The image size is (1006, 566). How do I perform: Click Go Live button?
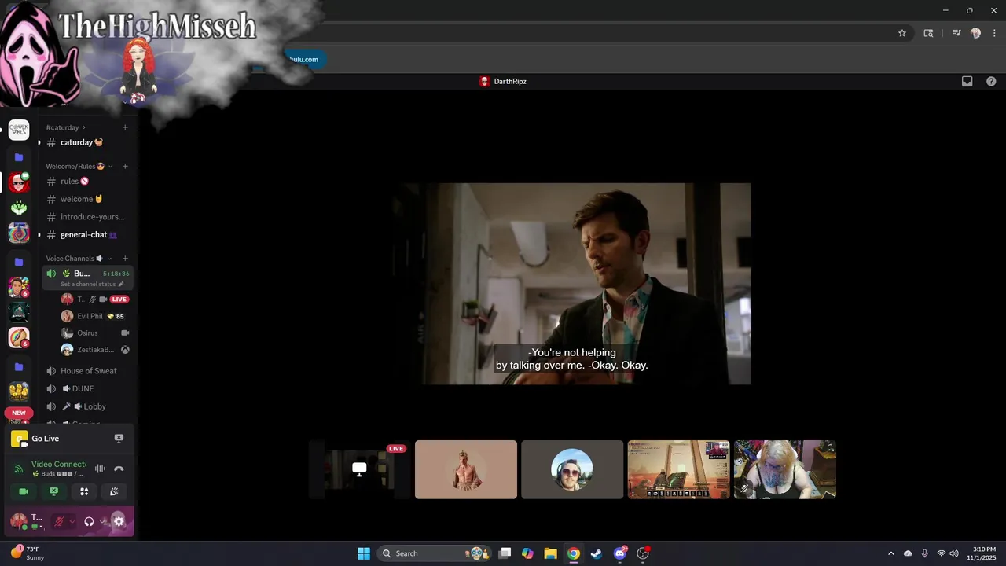pyautogui.click(x=45, y=439)
